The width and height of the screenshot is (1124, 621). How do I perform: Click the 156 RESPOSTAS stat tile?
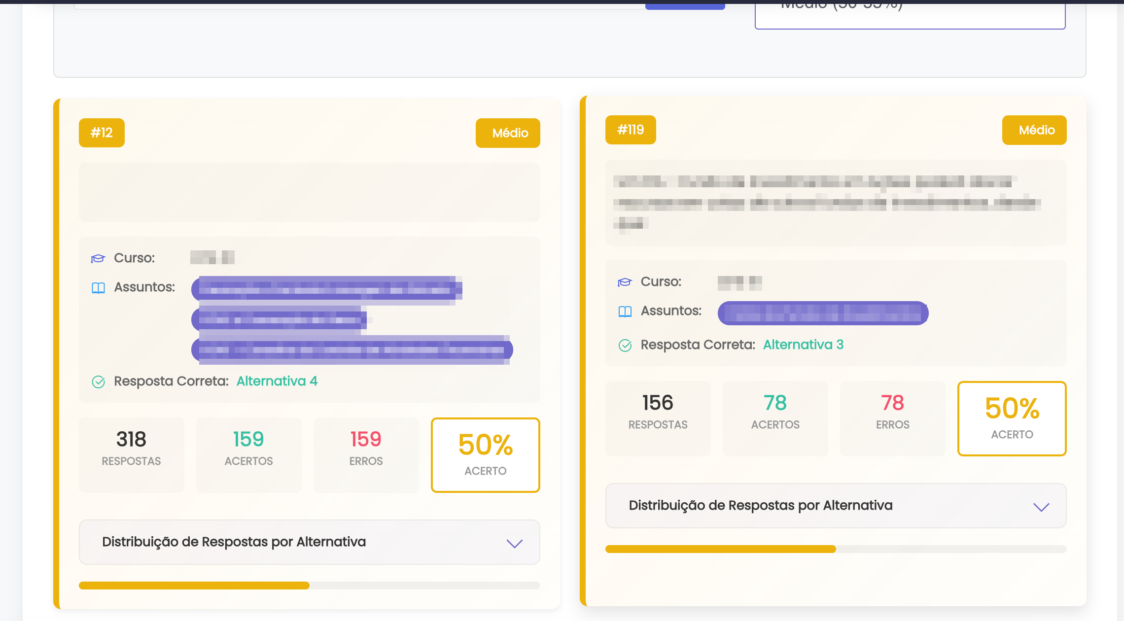[658, 418]
